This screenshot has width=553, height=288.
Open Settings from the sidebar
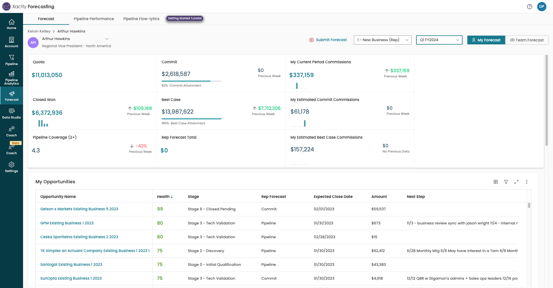12,167
